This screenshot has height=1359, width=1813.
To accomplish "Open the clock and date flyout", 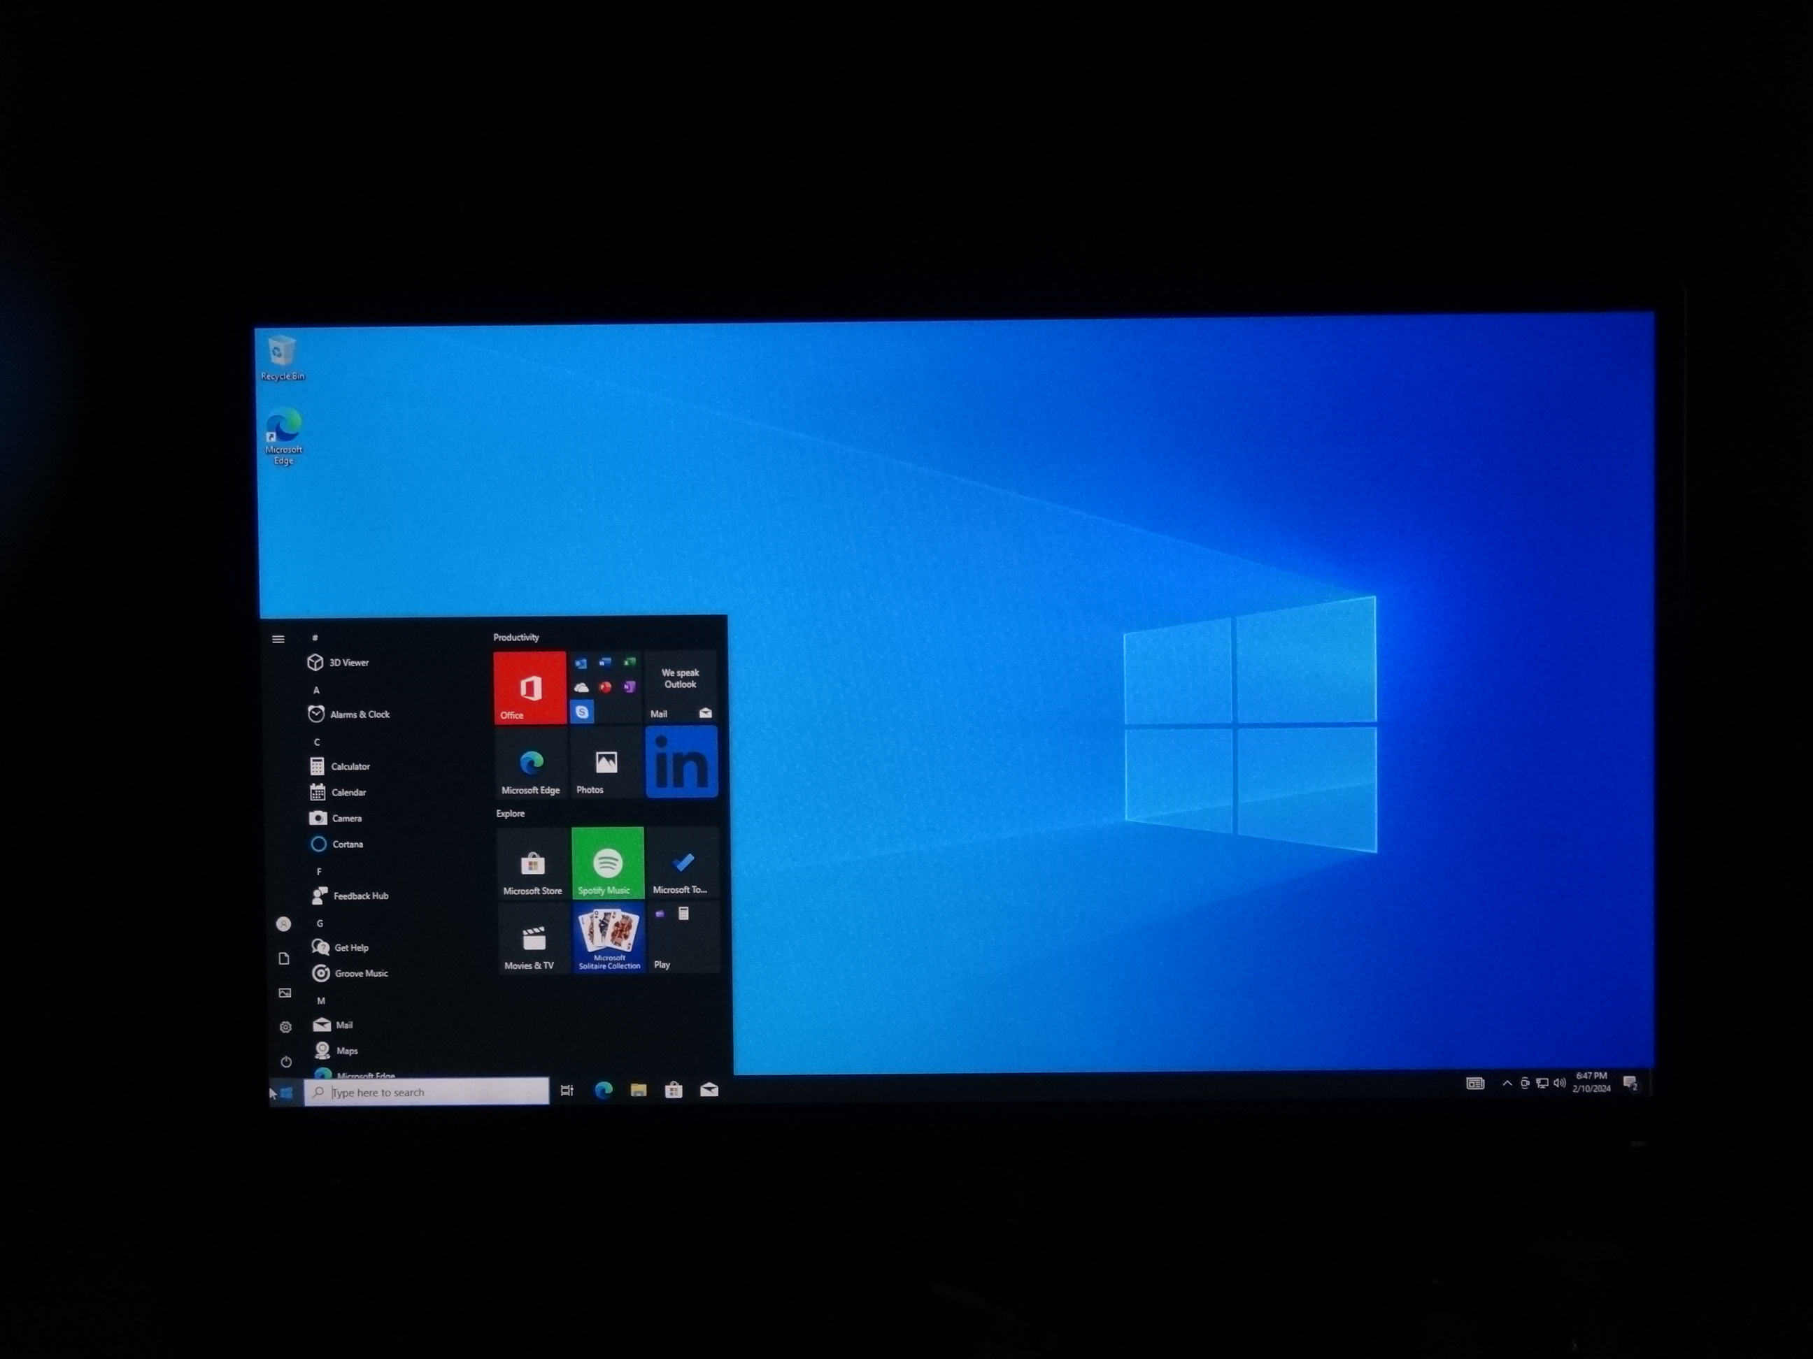I will tap(1591, 1082).
